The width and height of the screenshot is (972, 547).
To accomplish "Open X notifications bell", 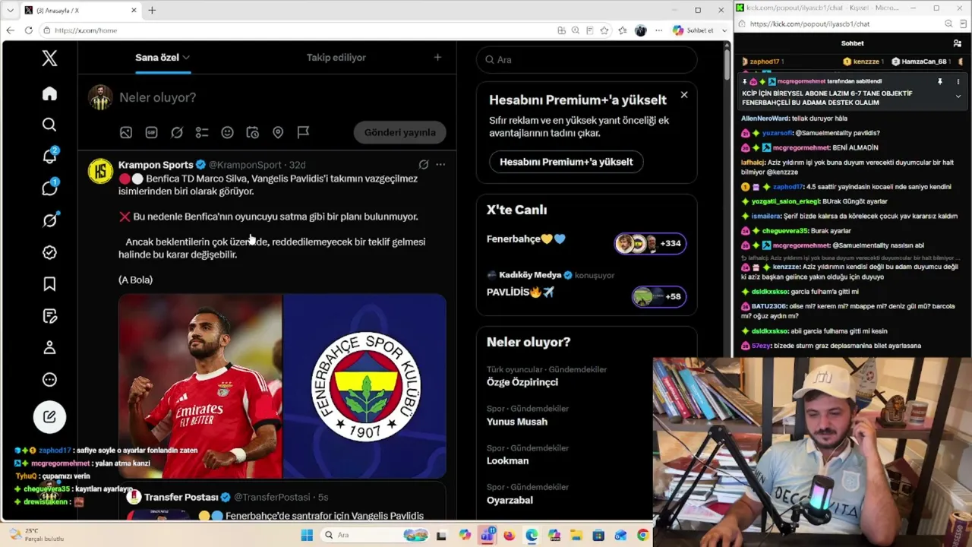I will (x=49, y=156).
